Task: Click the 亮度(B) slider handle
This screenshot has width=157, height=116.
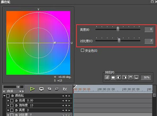Action: [x=118, y=29]
